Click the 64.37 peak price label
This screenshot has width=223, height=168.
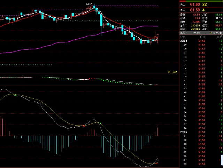coord(89,4)
